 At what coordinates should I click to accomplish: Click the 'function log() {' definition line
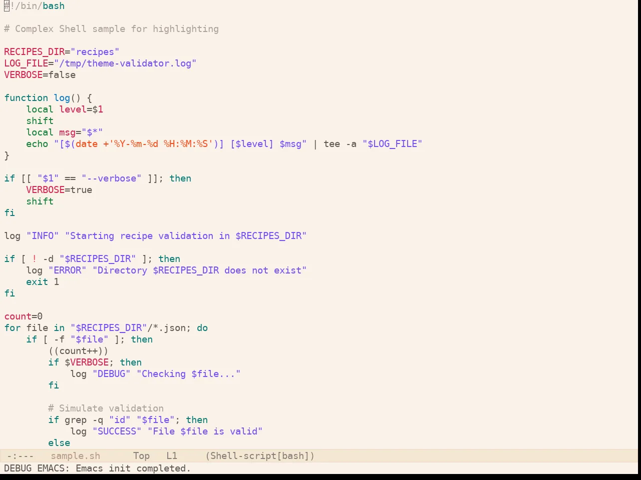(x=48, y=98)
